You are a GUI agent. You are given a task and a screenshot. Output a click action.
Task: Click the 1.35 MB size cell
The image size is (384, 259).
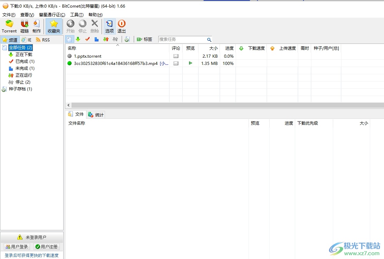(x=209, y=63)
